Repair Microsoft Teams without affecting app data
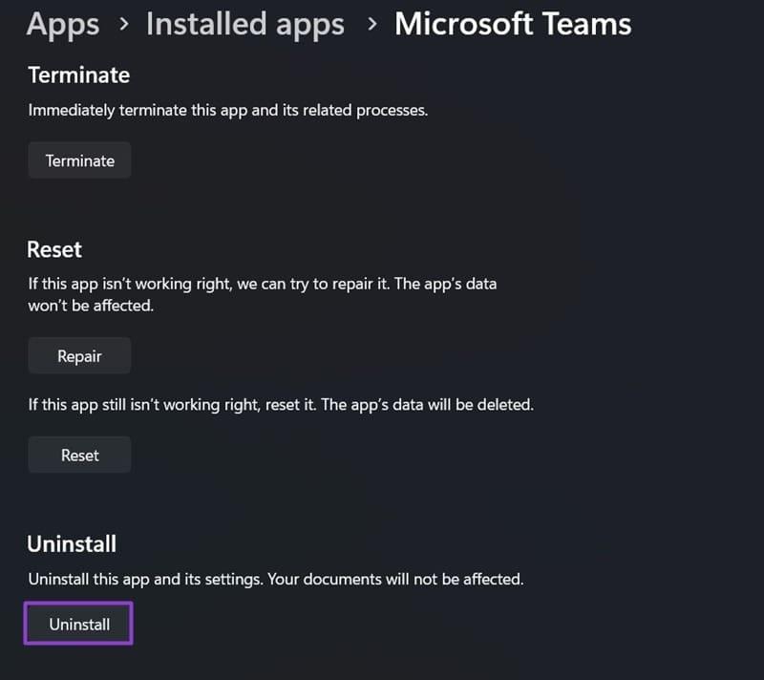This screenshot has width=764, height=680. coord(79,355)
